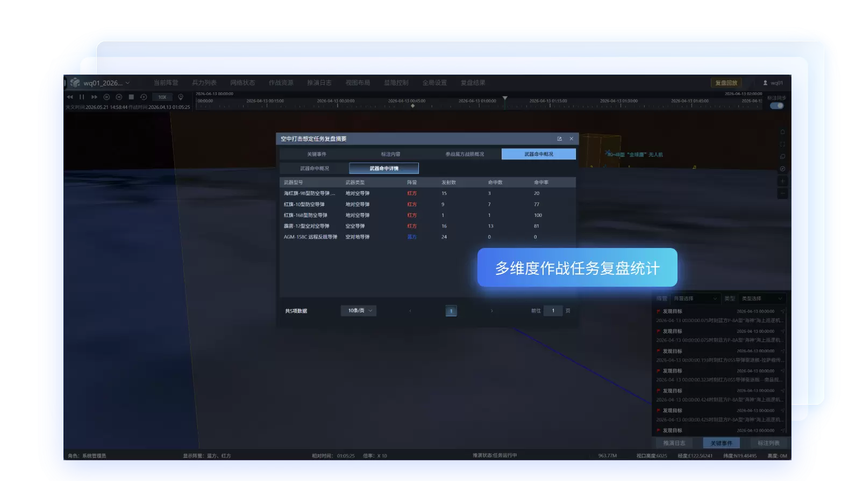Switch to the 标注内容 tab

pos(391,154)
